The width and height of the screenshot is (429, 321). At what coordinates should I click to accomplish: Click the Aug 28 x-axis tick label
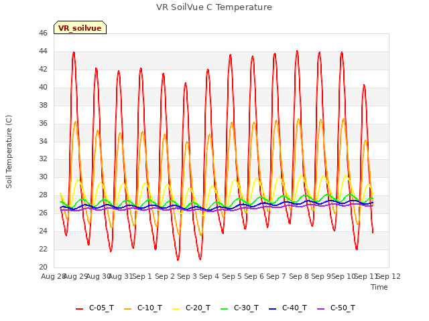(x=54, y=276)
